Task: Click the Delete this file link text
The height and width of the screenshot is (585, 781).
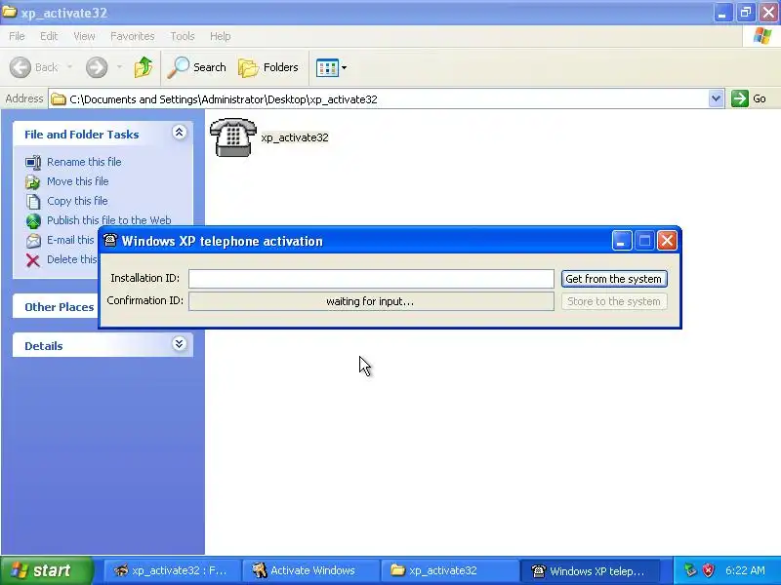Action: pyautogui.click(x=72, y=259)
